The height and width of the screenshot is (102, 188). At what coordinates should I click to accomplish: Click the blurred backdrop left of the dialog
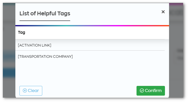pos(9,36)
